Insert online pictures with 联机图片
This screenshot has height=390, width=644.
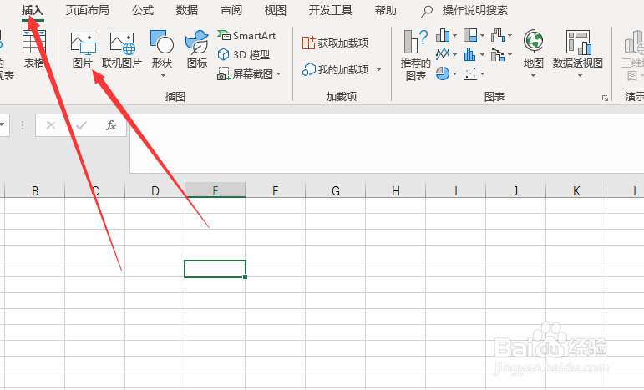pyautogui.click(x=122, y=50)
